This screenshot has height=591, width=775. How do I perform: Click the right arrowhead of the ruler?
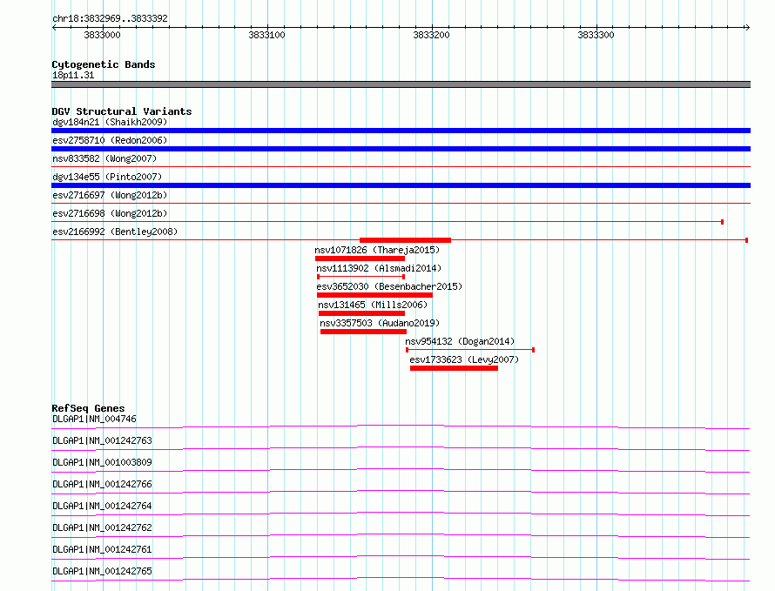point(747,28)
